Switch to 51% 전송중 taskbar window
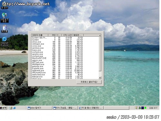 point(65,108)
